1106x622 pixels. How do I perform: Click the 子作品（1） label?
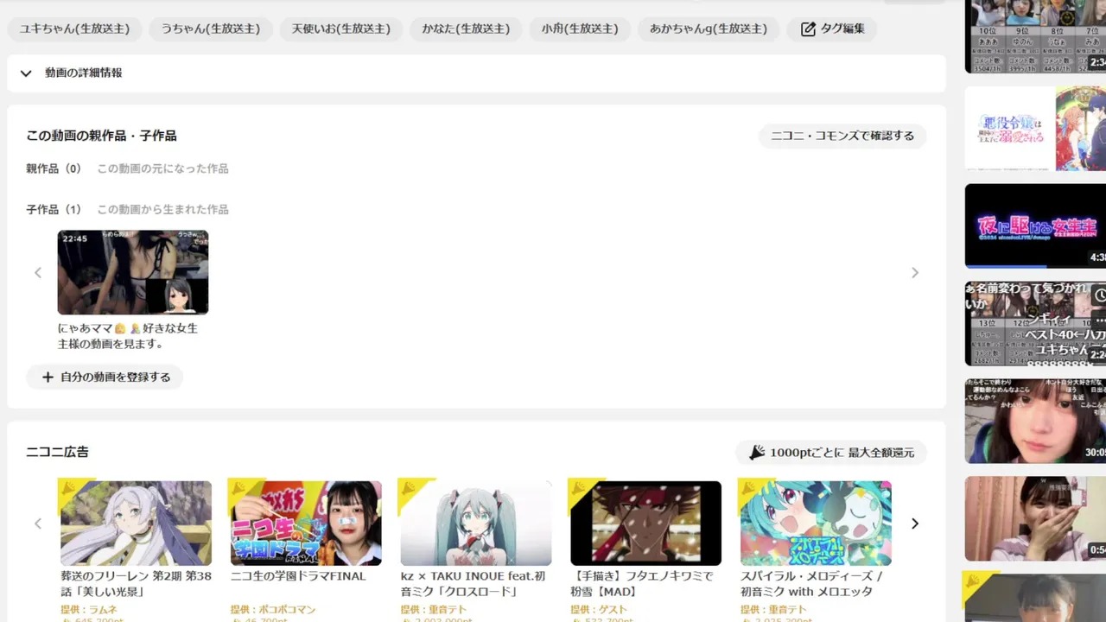click(54, 209)
